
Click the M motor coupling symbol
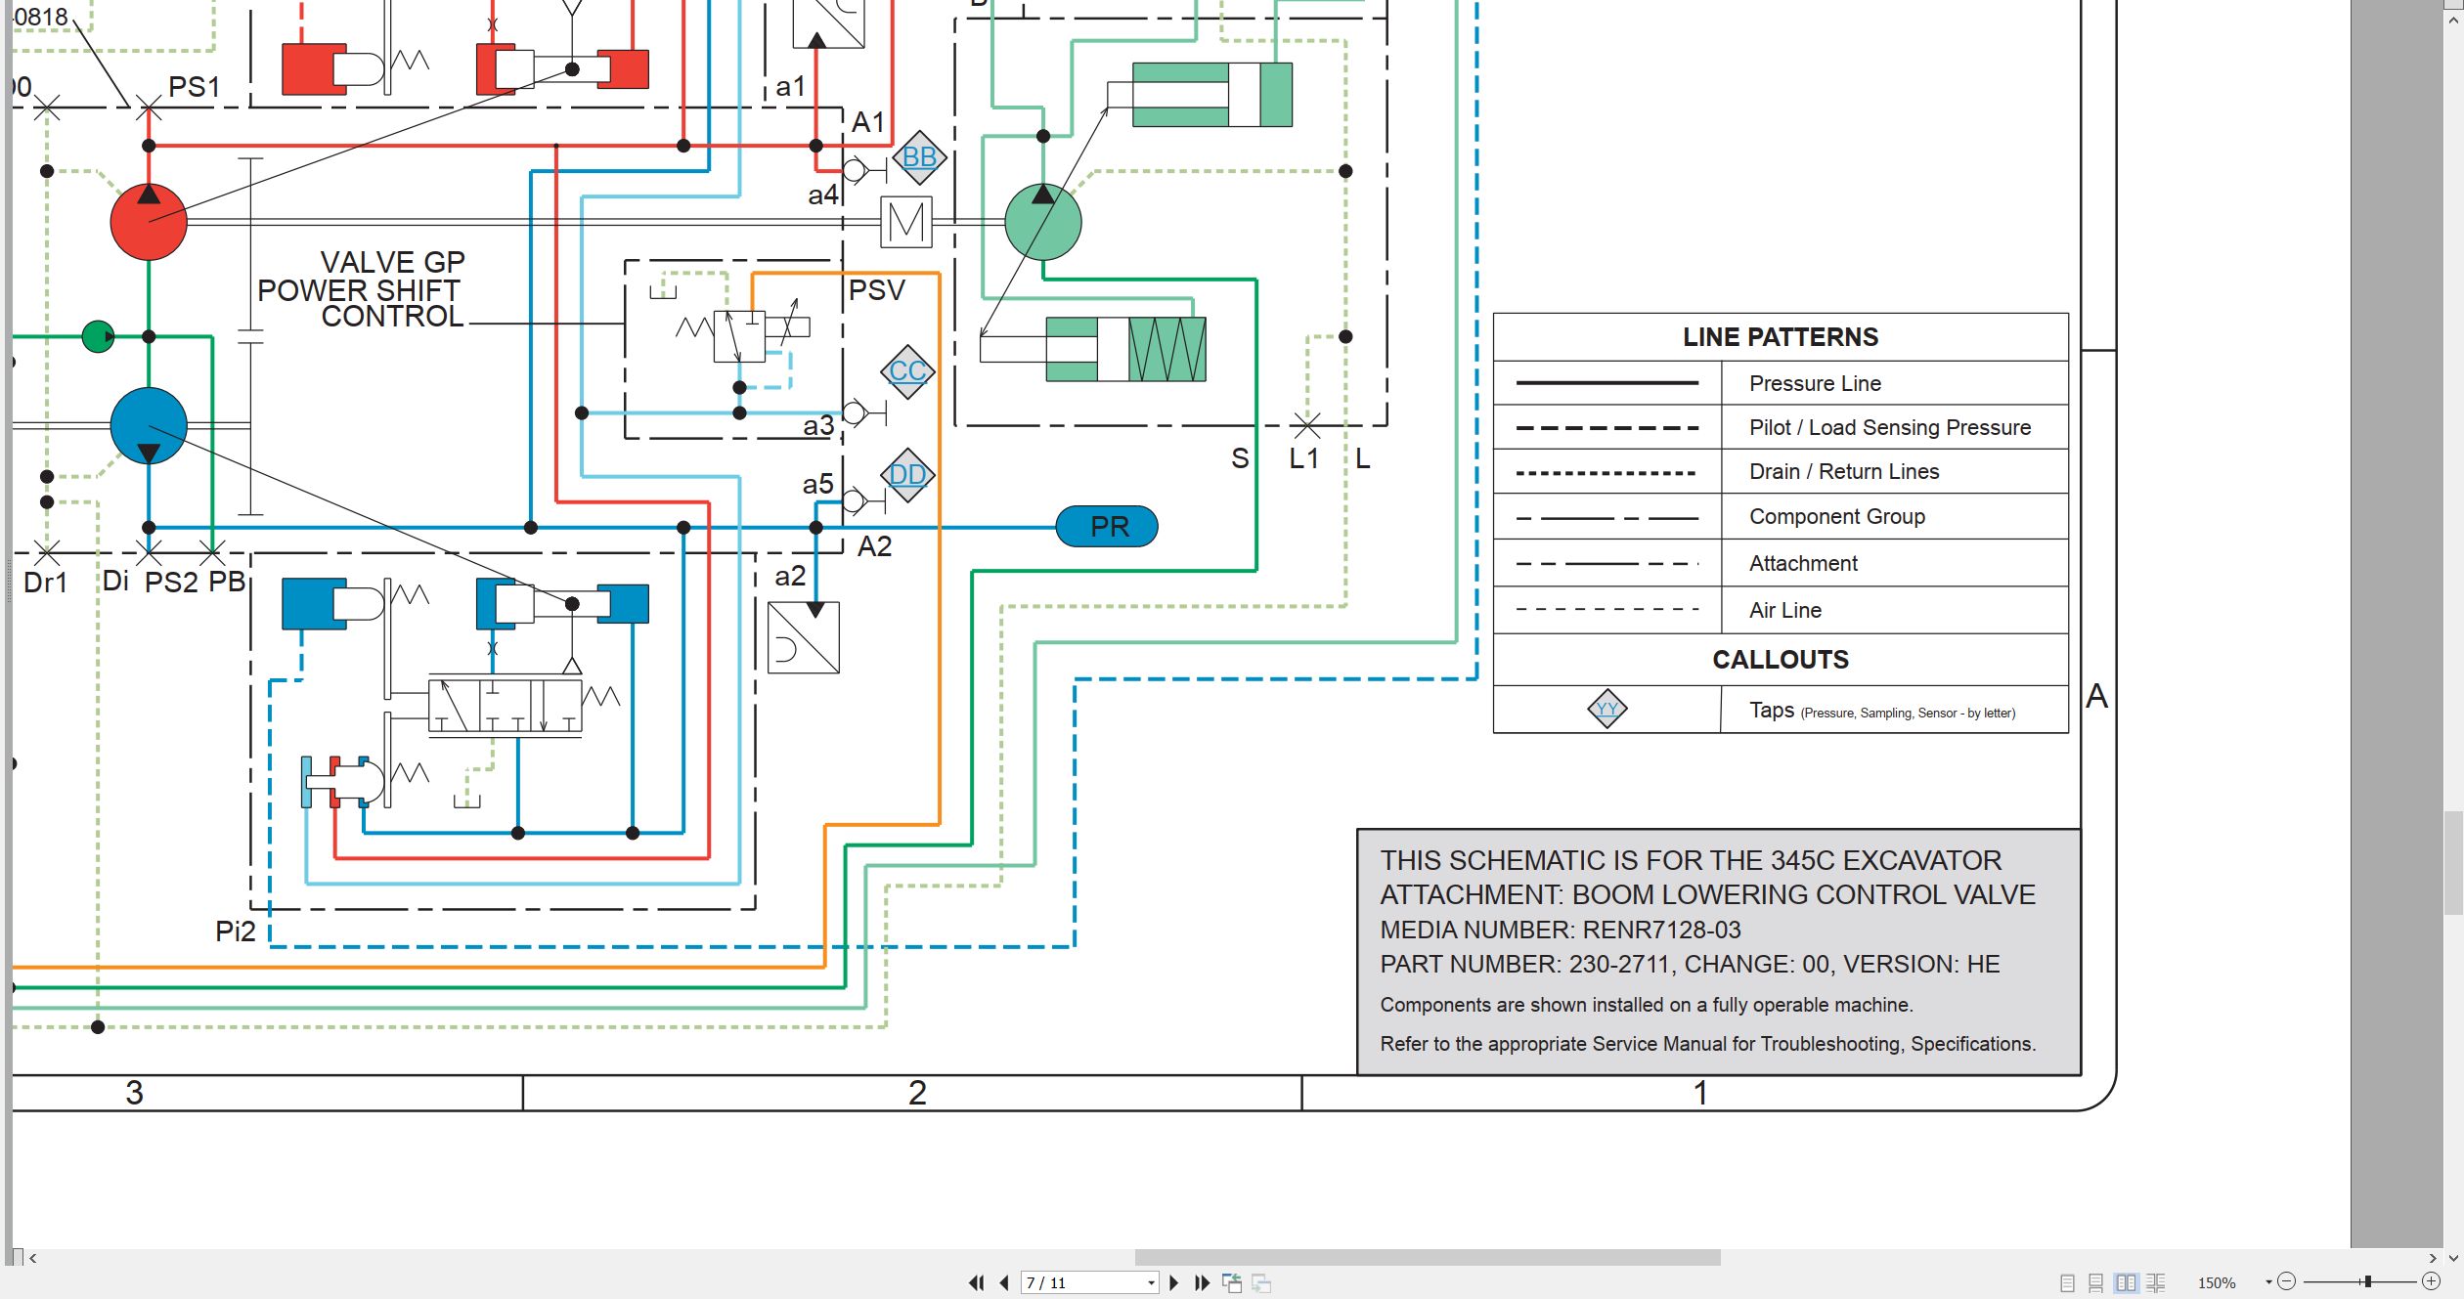(x=906, y=222)
